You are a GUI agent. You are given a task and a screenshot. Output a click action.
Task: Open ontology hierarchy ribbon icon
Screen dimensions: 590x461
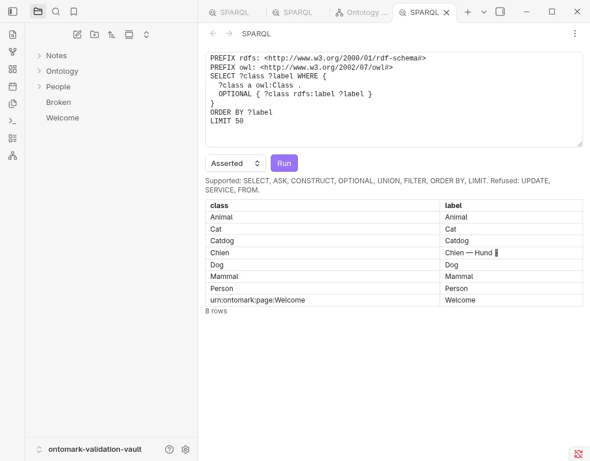coord(13,156)
